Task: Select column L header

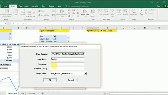Action: point(123,28)
